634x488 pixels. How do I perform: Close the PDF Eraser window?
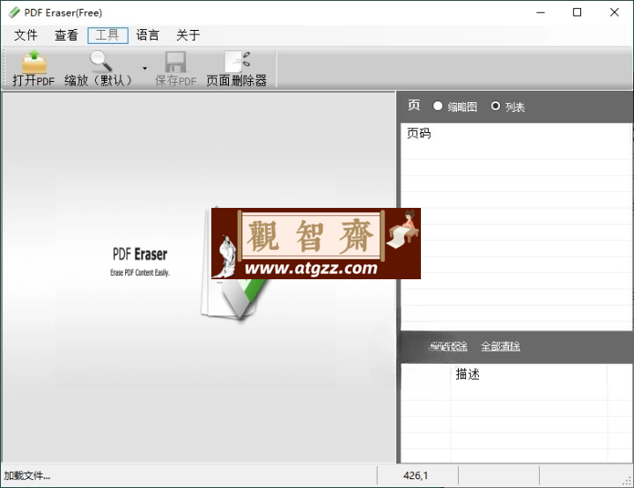(615, 12)
